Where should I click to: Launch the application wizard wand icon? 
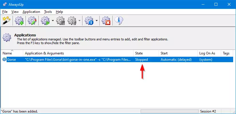(x=6, y=21)
